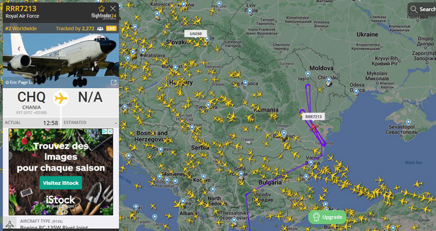Image resolution: width=436 pixels, height=231 pixels.
Task: Visit iStock via the ad button
Action: [x=60, y=183]
